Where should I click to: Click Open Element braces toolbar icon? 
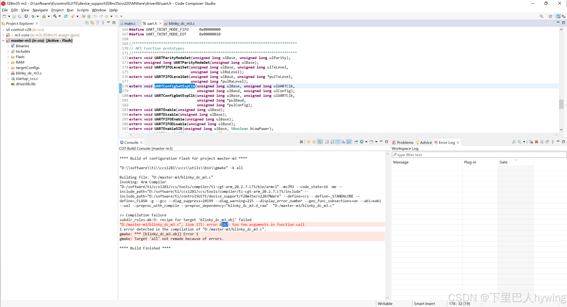tap(44, 16)
